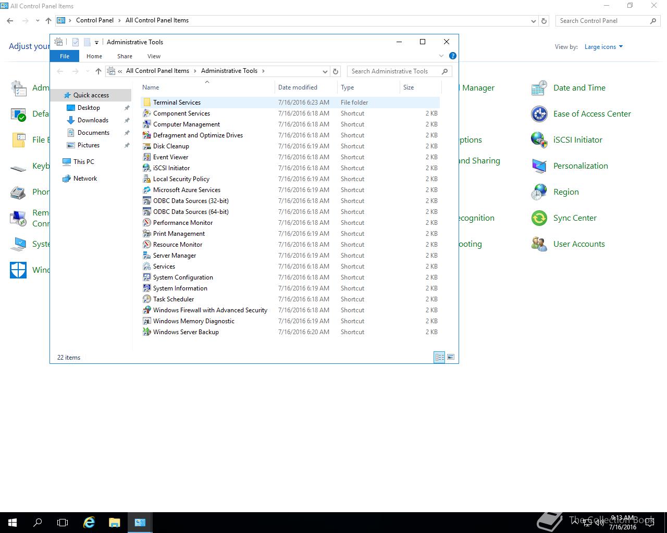Open the Quick Access Toolbar customize dropdown
Image resolution: width=667 pixels, height=533 pixels.
pyautogui.click(x=96, y=43)
